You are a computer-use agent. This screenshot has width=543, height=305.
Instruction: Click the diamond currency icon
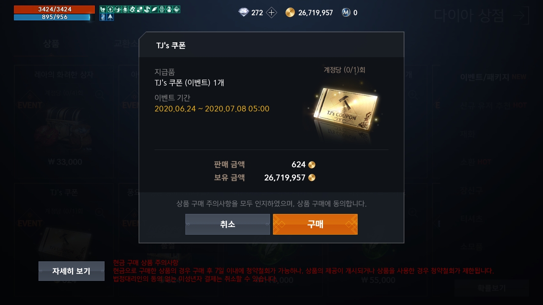[x=244, y=13]
